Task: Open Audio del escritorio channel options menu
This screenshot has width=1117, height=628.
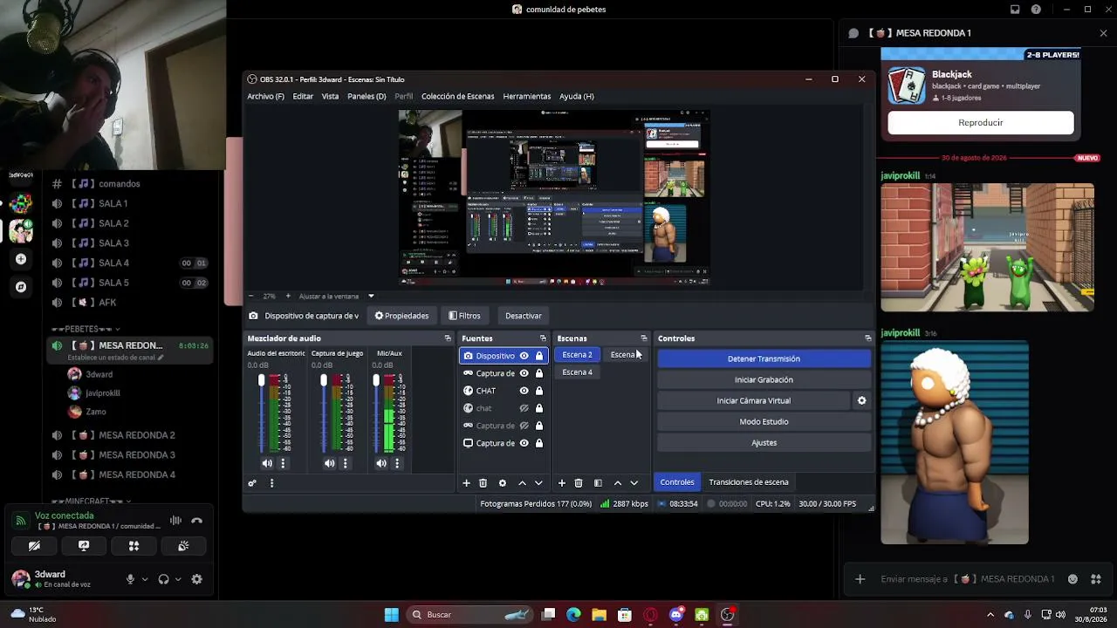Action: (x=283, y=463)
